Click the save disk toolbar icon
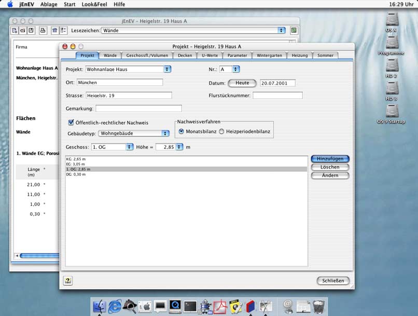The width and height of the screenshot is (418, 316). click(x=31, y=31)
